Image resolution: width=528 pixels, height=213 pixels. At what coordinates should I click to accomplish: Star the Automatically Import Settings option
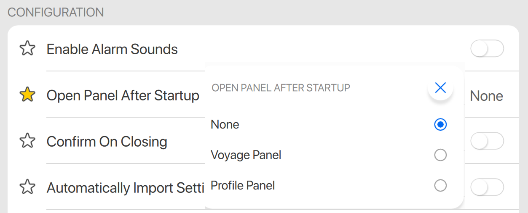click(x=28, y=187)
